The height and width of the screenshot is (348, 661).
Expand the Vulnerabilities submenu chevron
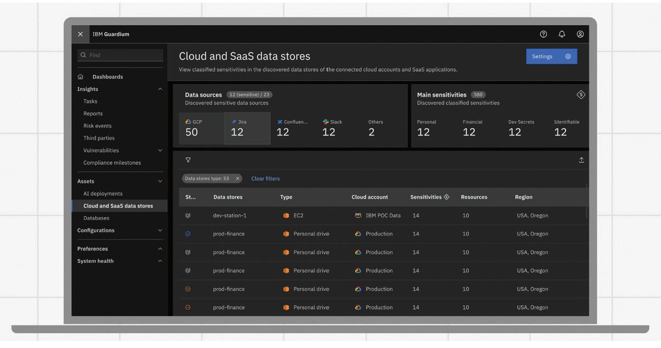point(160,150)
